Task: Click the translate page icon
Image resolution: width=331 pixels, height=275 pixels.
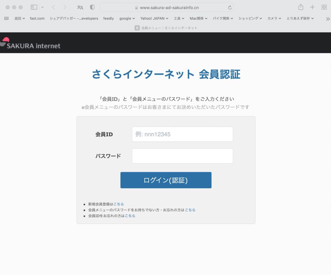Action: [80, 7]
